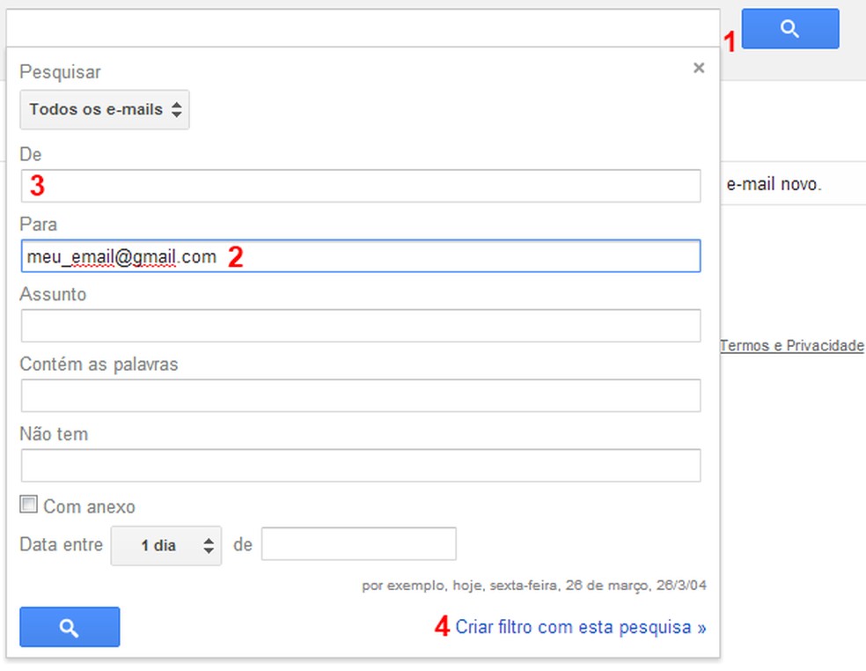Screen dimensions: 866x671
Task: Click the "Data entre" label text
Action: pyautogui.click(x=61, y=545)
